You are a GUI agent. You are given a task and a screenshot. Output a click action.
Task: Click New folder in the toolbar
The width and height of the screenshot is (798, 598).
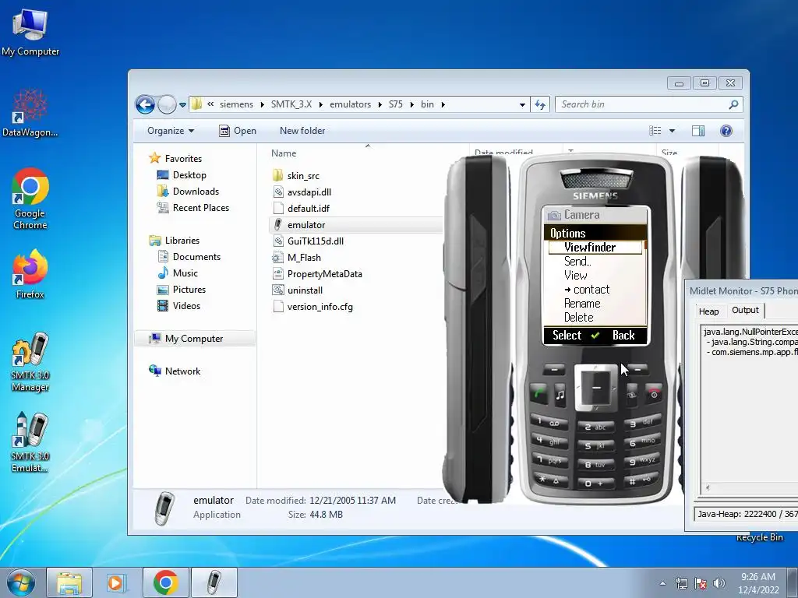click(302, 131)
